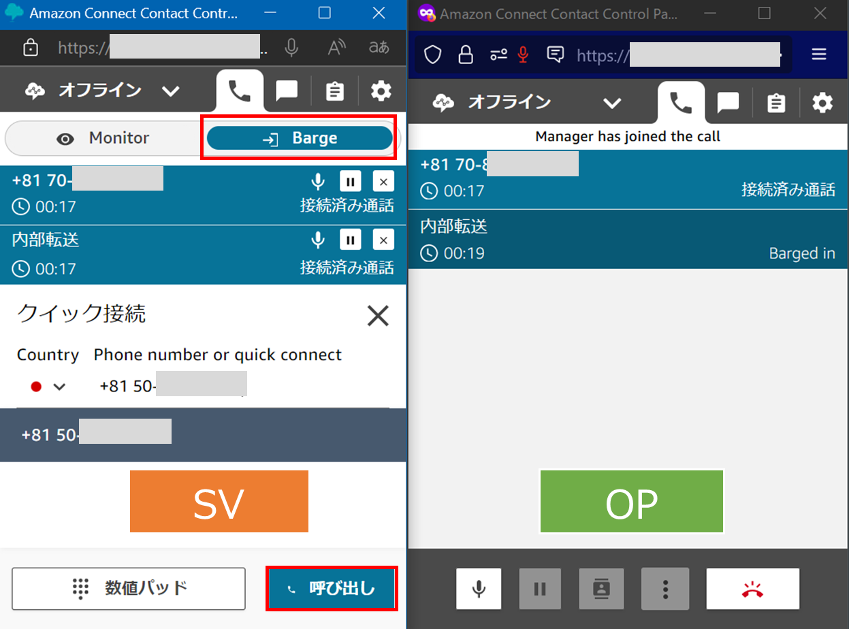Minimize the OP window

(x=711, y=13)
